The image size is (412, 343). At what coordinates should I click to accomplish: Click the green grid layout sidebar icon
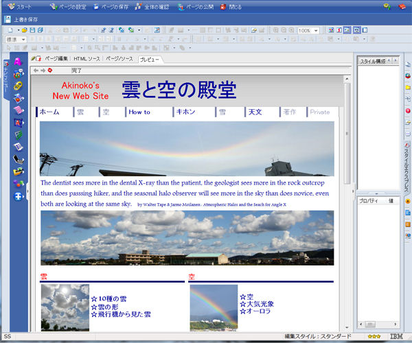[x=19, y=135]
